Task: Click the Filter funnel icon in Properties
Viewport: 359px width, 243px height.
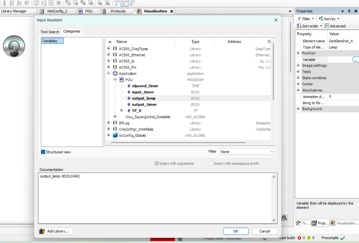Action: pos(299,19)
